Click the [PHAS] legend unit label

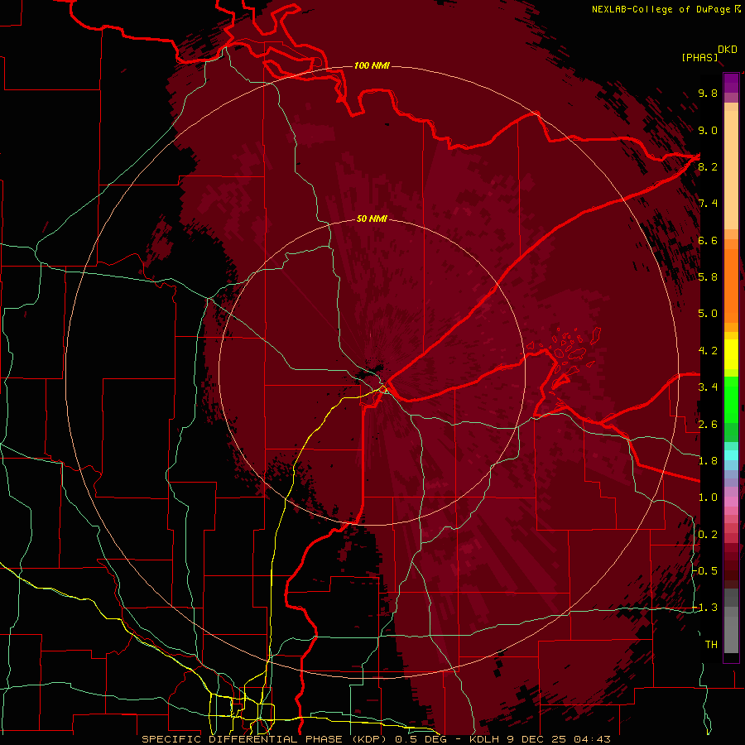point(699,57)
